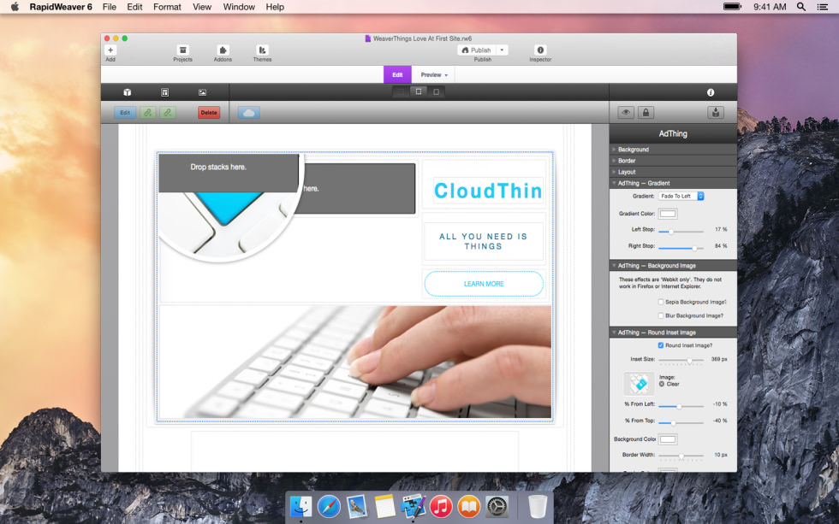Click the second green link icon button
This screenshot has width=839, height=524.
(168, 113)
